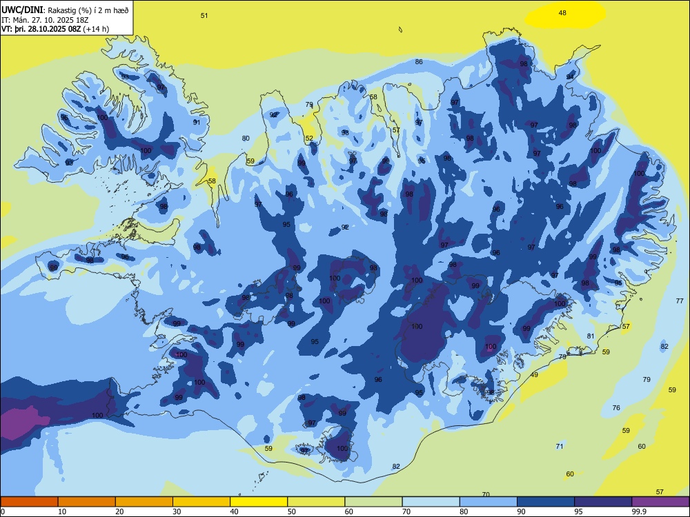Click the humidity value 76 on the map

click(x=616, y=407)
